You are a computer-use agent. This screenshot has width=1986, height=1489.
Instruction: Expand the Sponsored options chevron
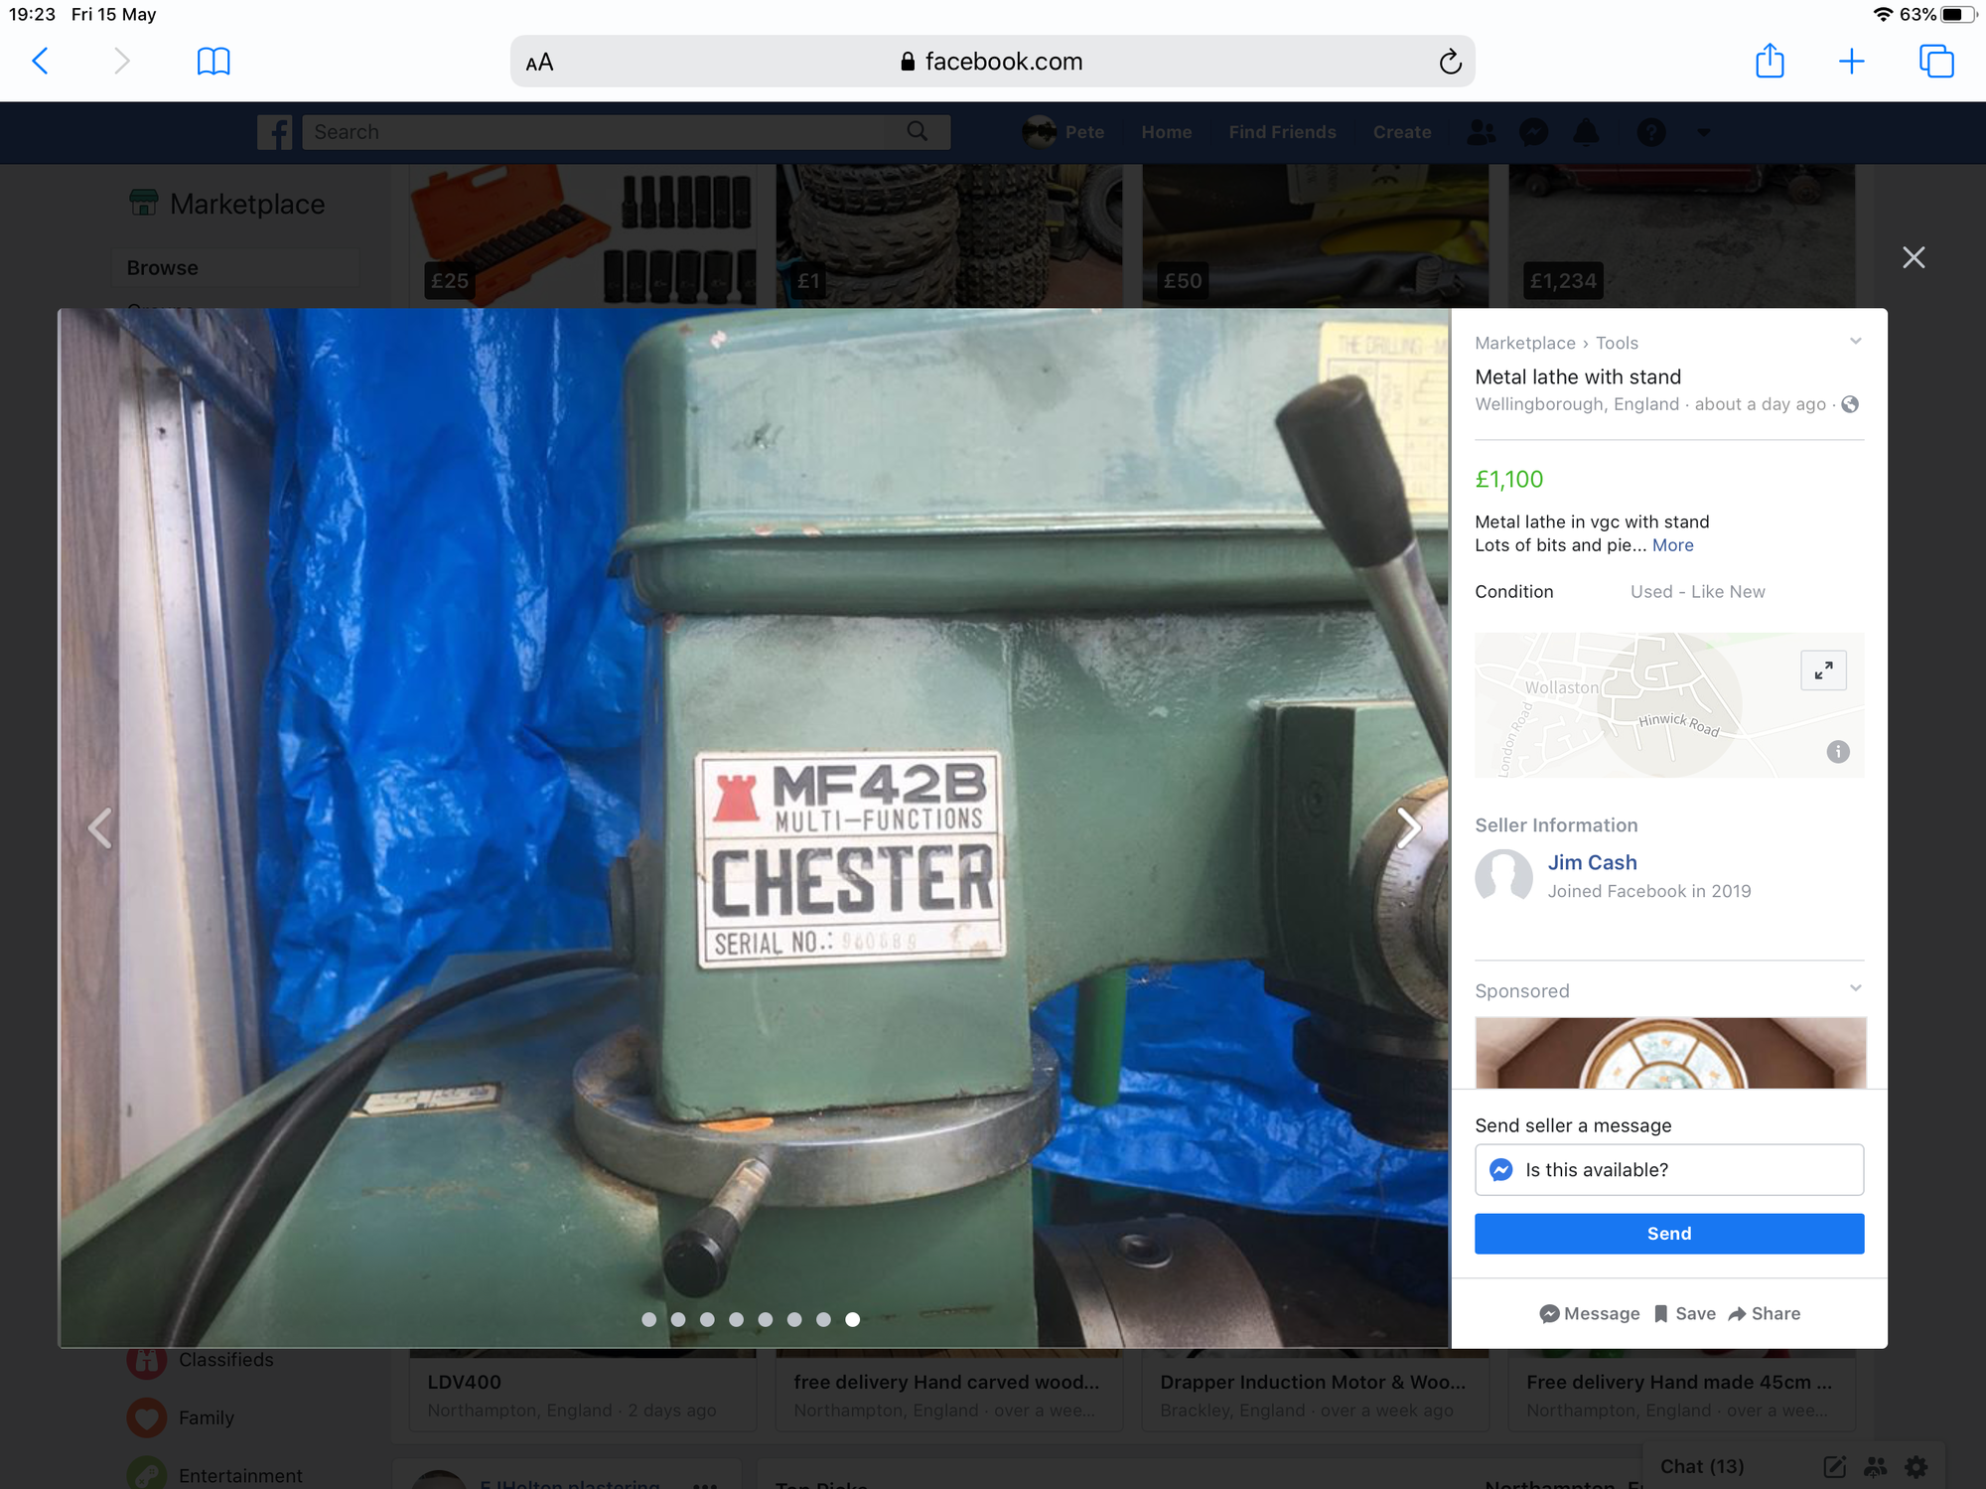click(x=1855, y=989)
